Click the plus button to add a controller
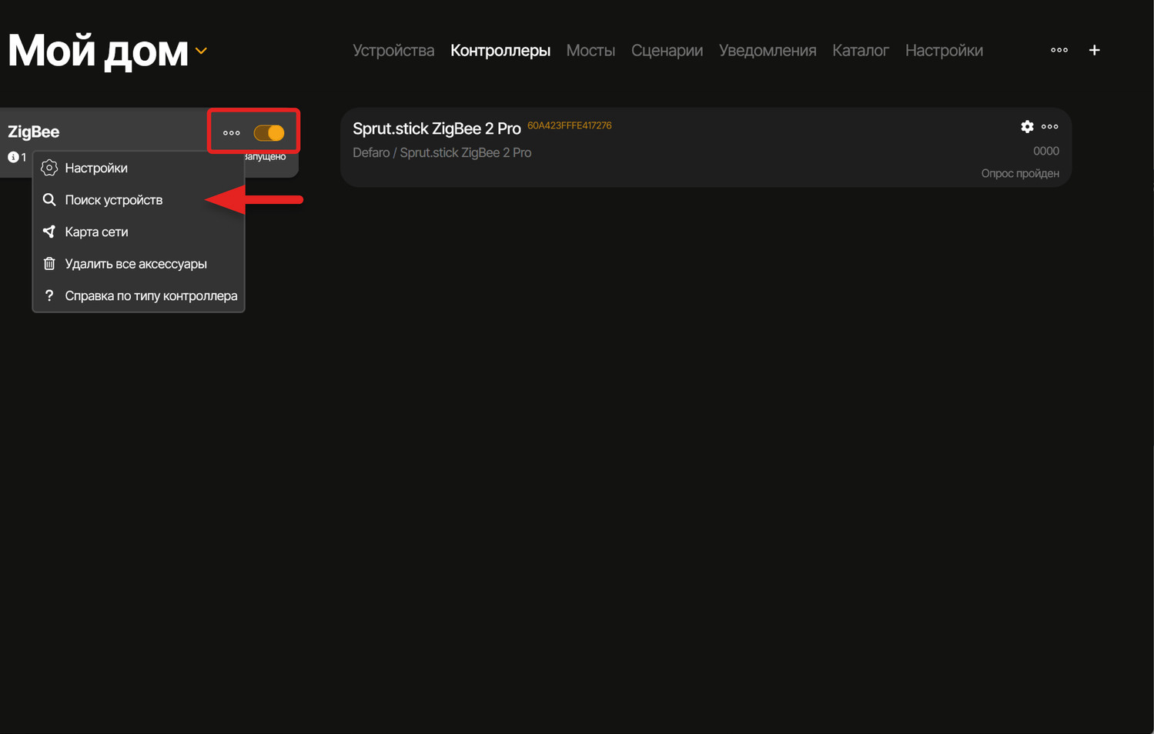 (x=1094, y=49)
